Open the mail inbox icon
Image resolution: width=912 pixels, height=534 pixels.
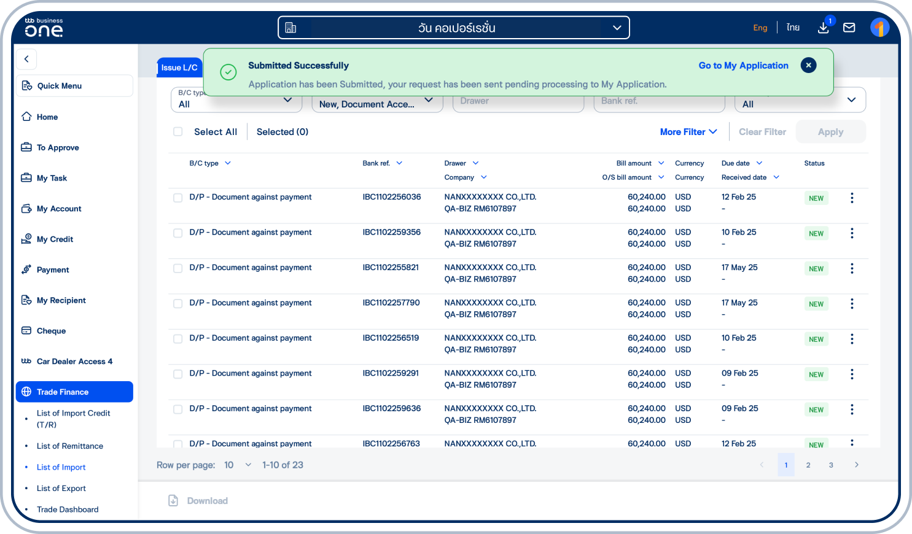(x=849, y=28)
